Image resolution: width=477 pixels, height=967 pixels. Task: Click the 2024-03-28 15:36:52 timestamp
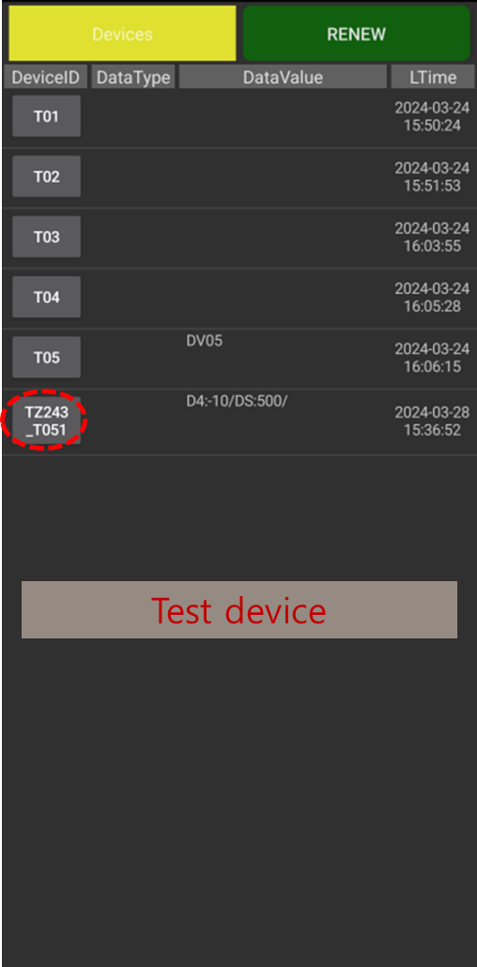pyautogui.click(x=432, y=422)
